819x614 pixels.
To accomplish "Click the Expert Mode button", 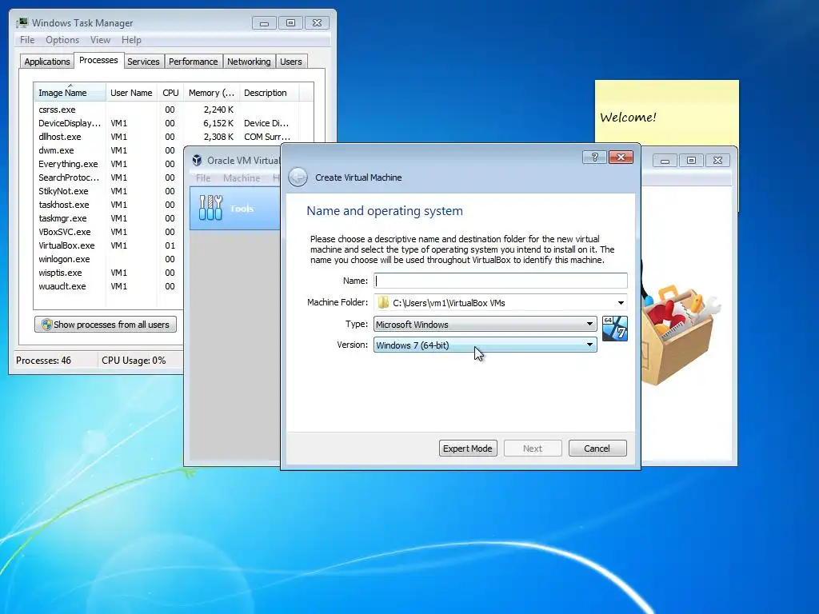I will point(468,449).
